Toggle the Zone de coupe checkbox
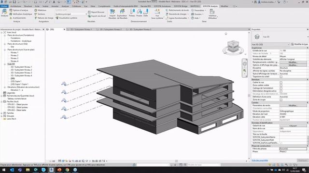 (281, 100)
